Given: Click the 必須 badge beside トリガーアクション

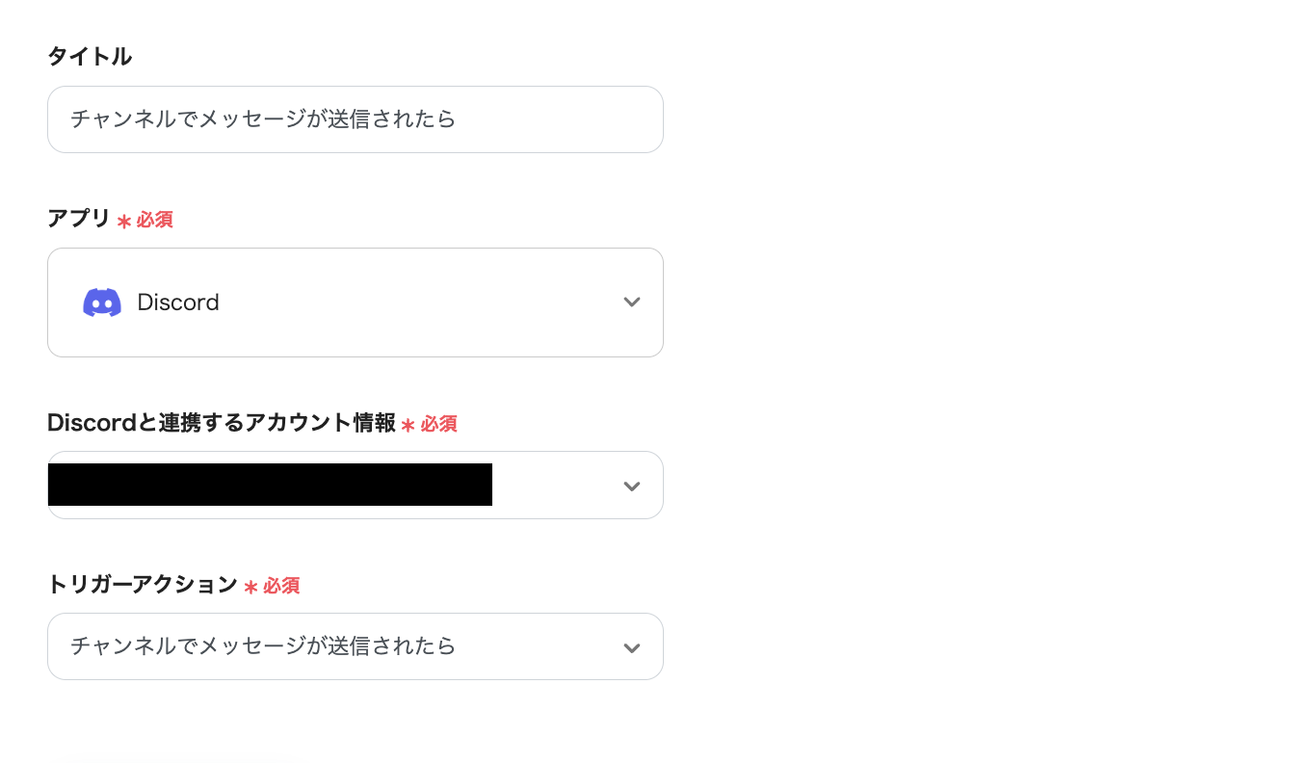Looking at the screenshot, I should [281, 586].
